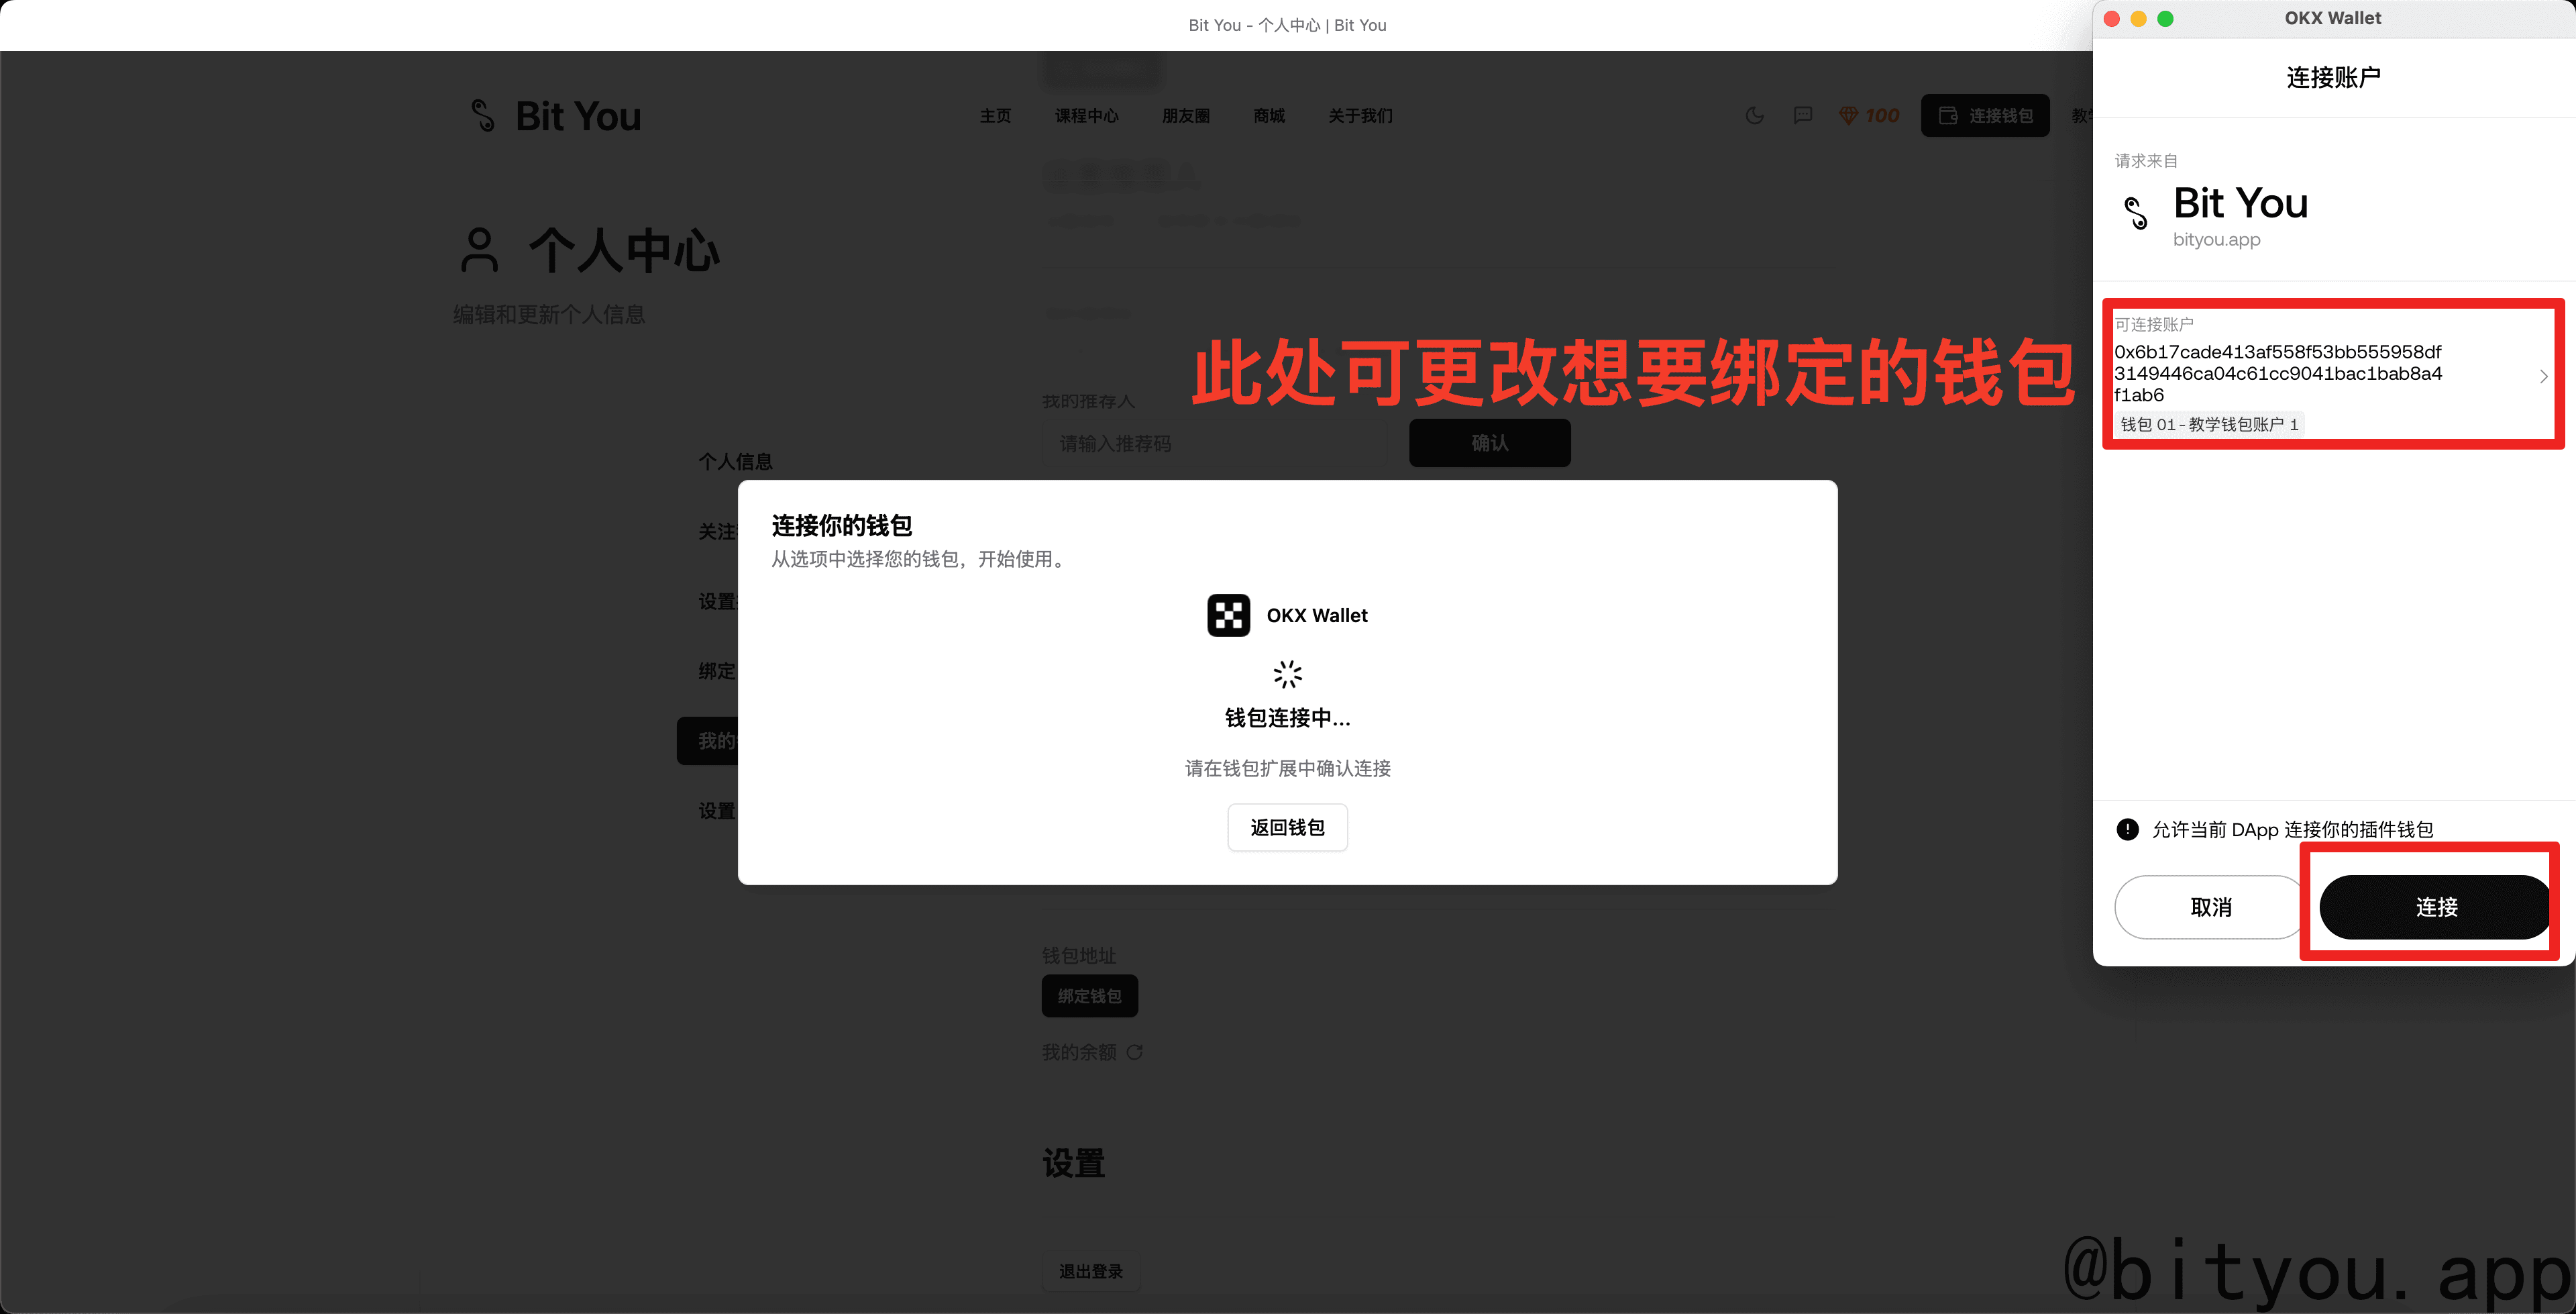Open the 关于我们 navigation item

(1360, 116)
